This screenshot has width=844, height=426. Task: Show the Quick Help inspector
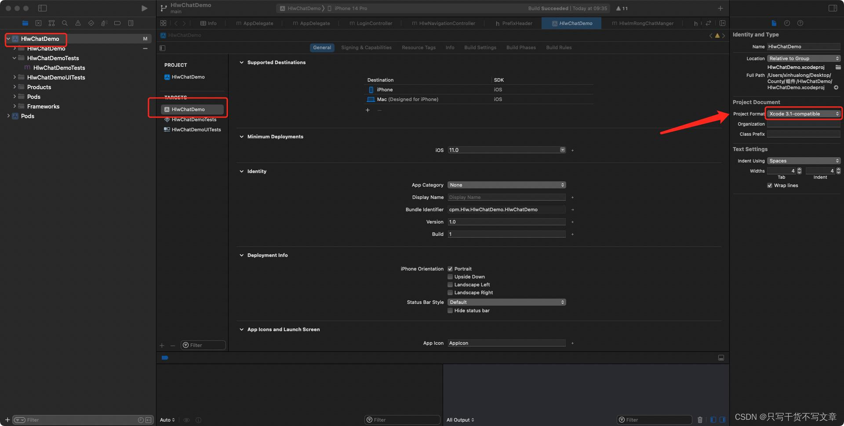point(800,23)
